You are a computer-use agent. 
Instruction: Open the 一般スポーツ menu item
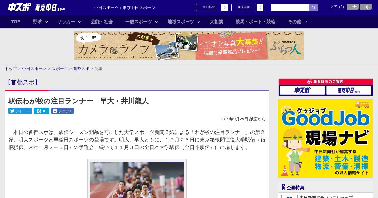coord(139,22)
